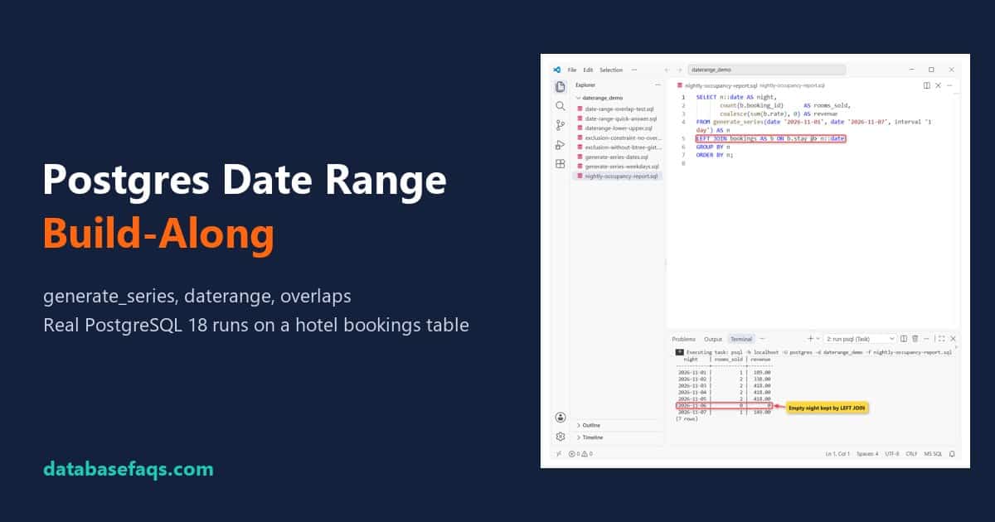Open exclusion-constraint-no-over... file
Screen dimensions: 995x522
pyautogui.click(x=620, y=138)
